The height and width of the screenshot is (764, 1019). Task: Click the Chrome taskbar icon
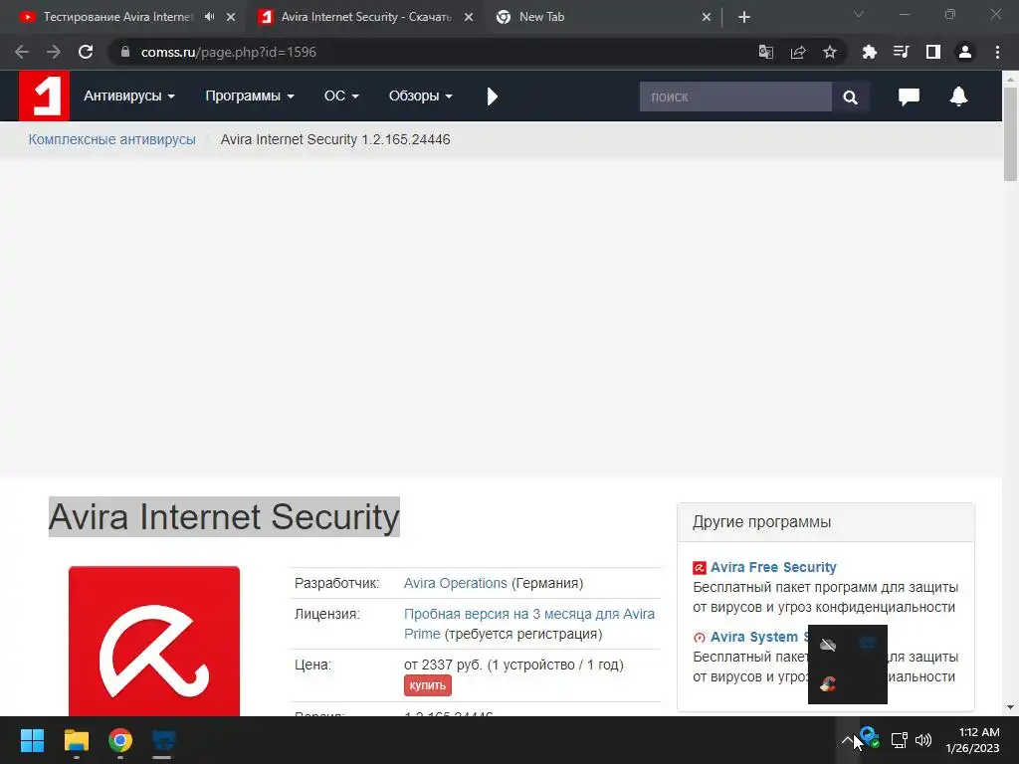click(x=120, y=740)
